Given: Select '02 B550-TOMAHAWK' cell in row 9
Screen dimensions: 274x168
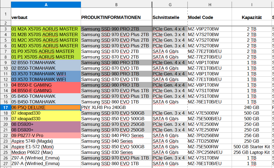Looking at the screenshot, I should tap(46, 62).
